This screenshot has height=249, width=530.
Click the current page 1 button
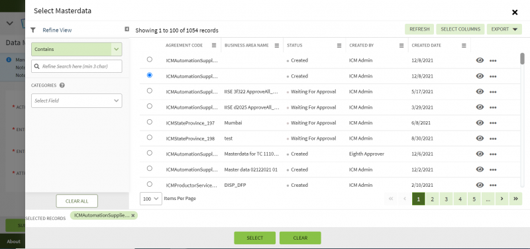(419, 199)
